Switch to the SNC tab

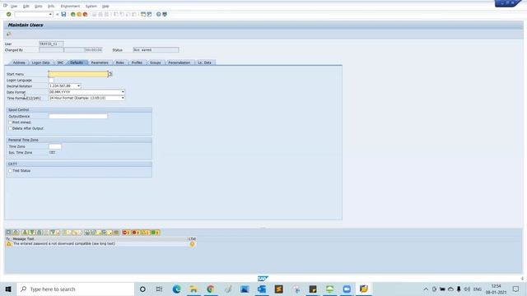[x=60, y=62]
